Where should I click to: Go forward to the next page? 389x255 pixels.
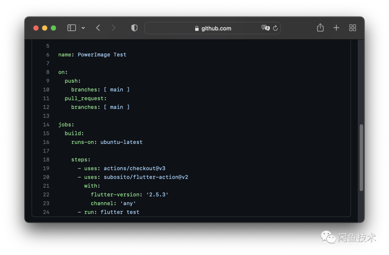pos(113,28)
